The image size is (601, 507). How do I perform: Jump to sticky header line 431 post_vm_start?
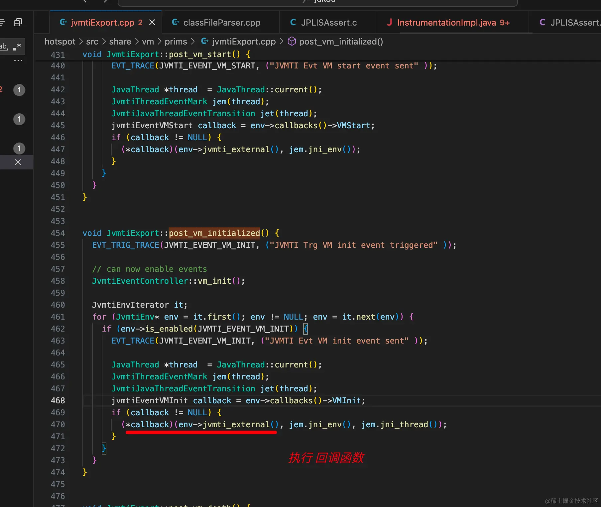166,54
